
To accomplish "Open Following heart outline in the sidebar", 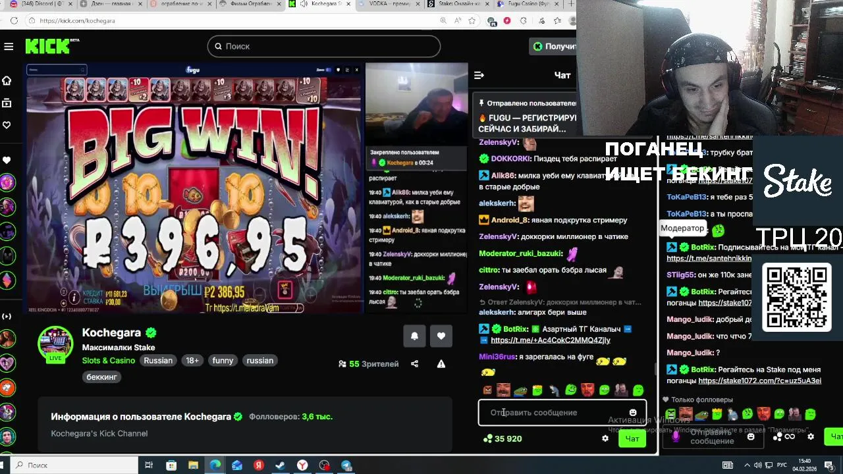I will (x=7, y=124).
